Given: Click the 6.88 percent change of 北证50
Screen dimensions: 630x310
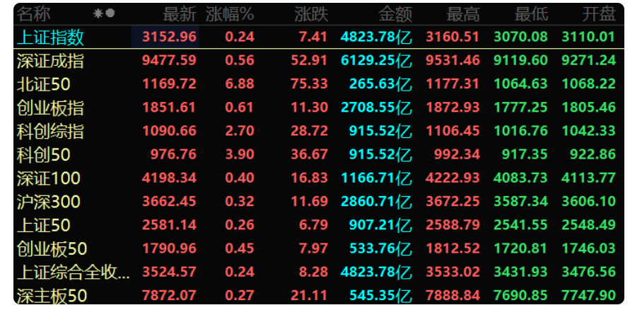Looking at the screenshot, I should (x=240, y=84).
